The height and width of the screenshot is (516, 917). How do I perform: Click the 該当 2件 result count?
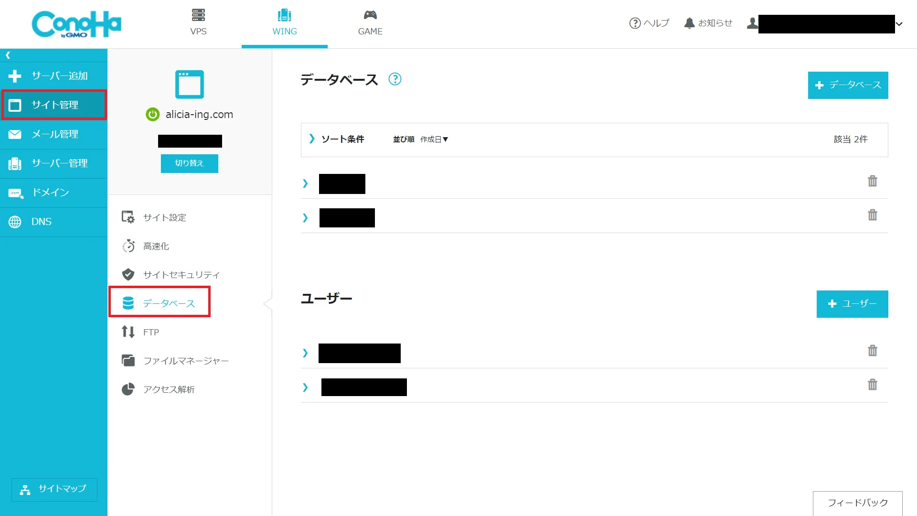click(x=851, y=140)
